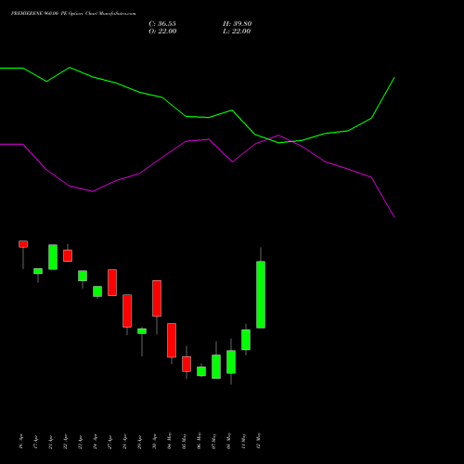Select the small green 06 May candlestick
This screenshot has width=464, height=464.
coord(201,371)
